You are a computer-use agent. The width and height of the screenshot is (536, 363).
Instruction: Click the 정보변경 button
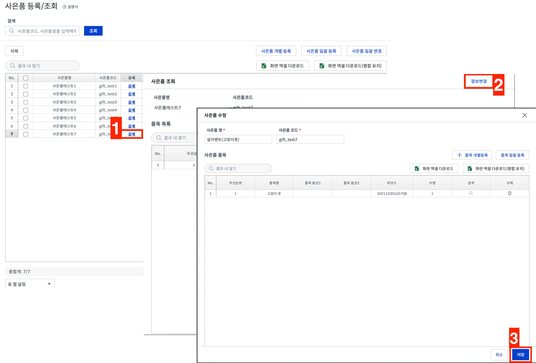click(478, 81)
